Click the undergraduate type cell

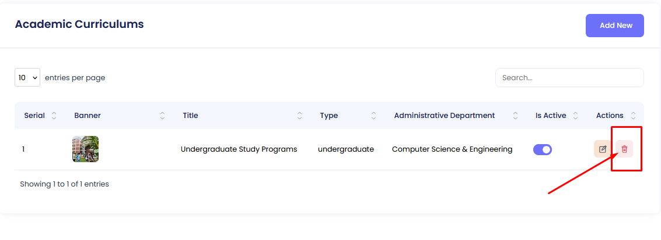point(345,149)
